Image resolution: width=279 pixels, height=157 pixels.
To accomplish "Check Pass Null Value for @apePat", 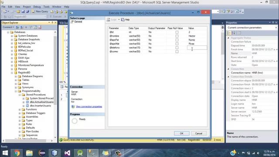I will click(177, 40).
